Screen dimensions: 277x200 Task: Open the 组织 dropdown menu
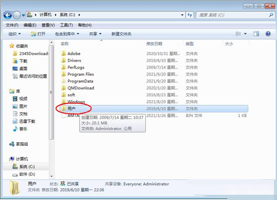pos(14,34)
